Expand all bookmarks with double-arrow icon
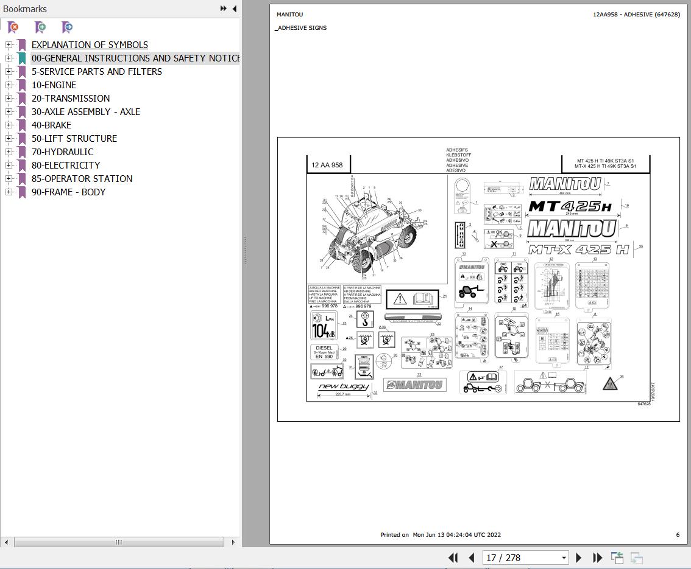This screenshot has width=691, height=569. 224,9
